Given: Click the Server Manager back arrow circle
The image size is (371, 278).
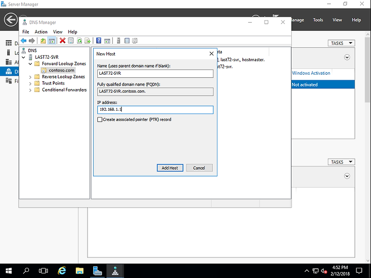Looking at the screenshot, I should 11,20.
